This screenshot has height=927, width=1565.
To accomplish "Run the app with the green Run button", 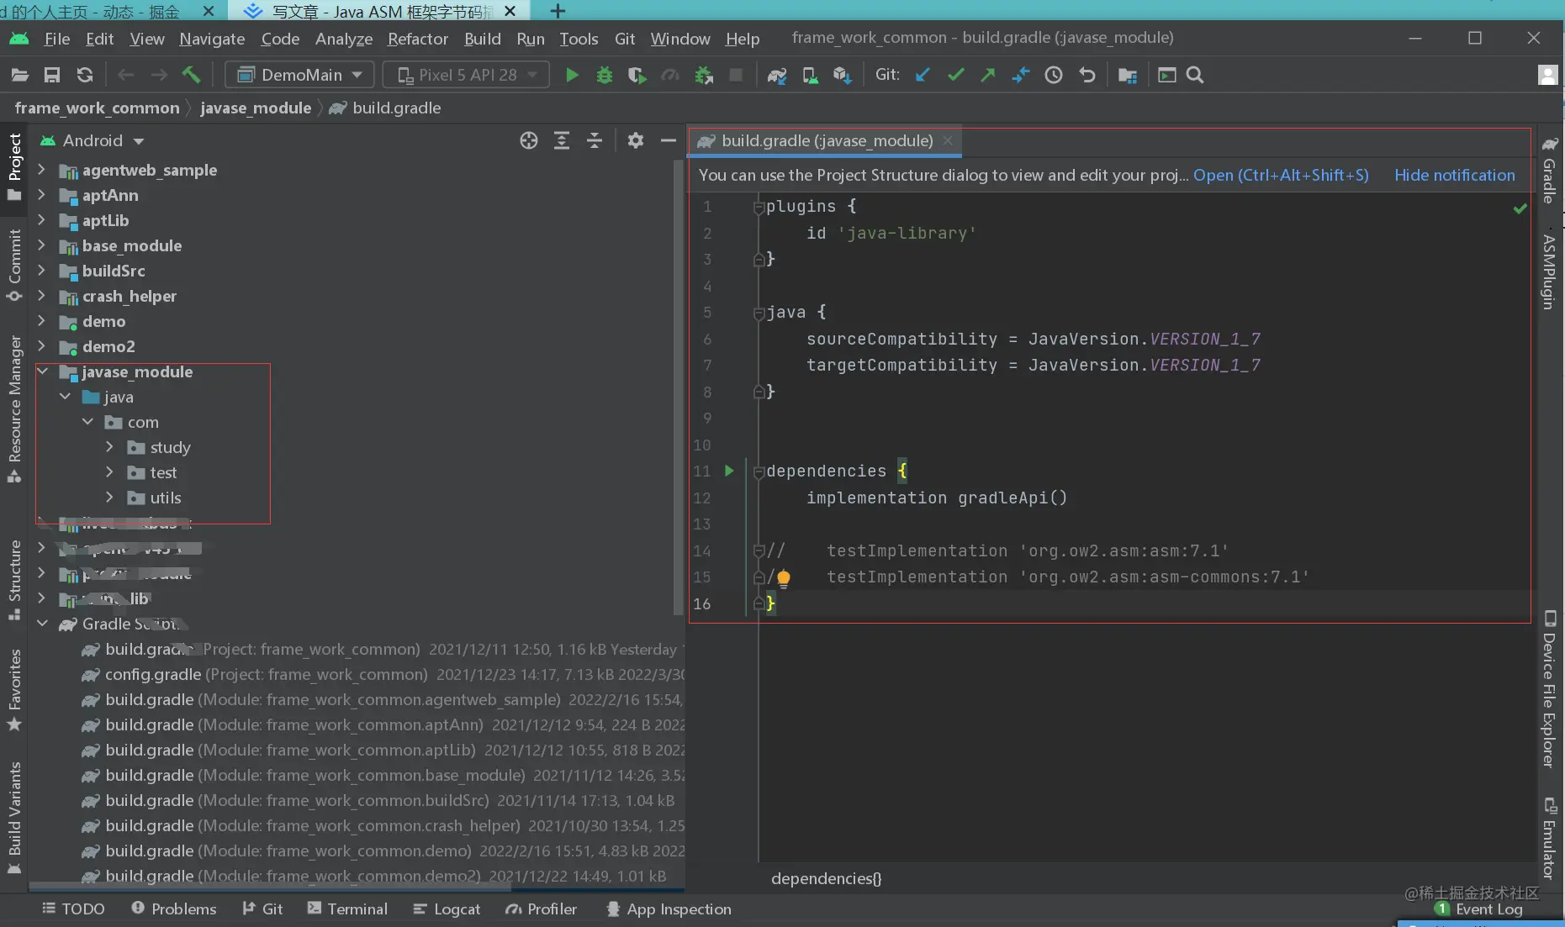I will (573, 75).
